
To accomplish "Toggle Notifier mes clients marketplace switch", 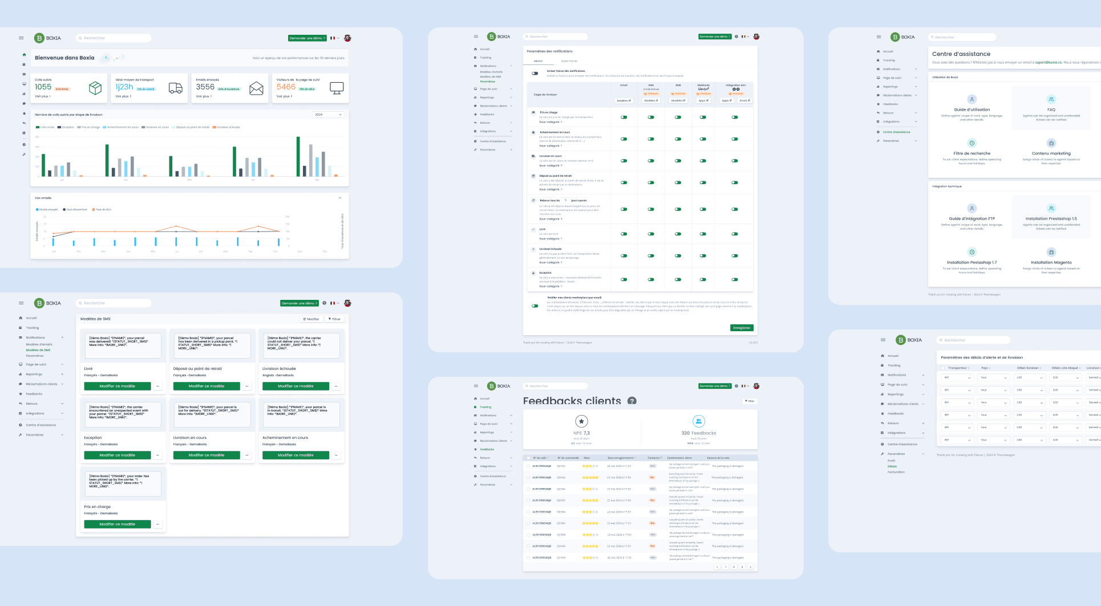I will (535, 306).
